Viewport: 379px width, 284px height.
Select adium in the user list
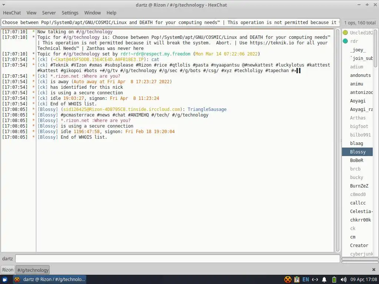358,67
